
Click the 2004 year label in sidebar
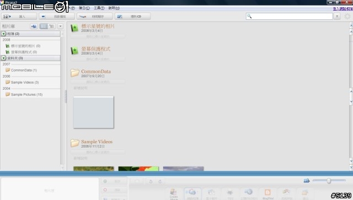6,88
